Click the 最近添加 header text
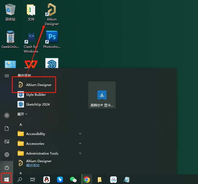This screenshot has height=184, width=198. tap(24, 75)
